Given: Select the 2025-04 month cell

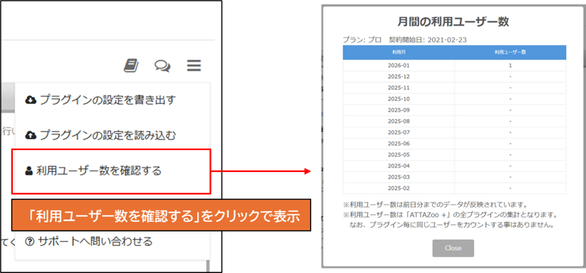Looking at the screenshot, I should [x=399, y=166].
